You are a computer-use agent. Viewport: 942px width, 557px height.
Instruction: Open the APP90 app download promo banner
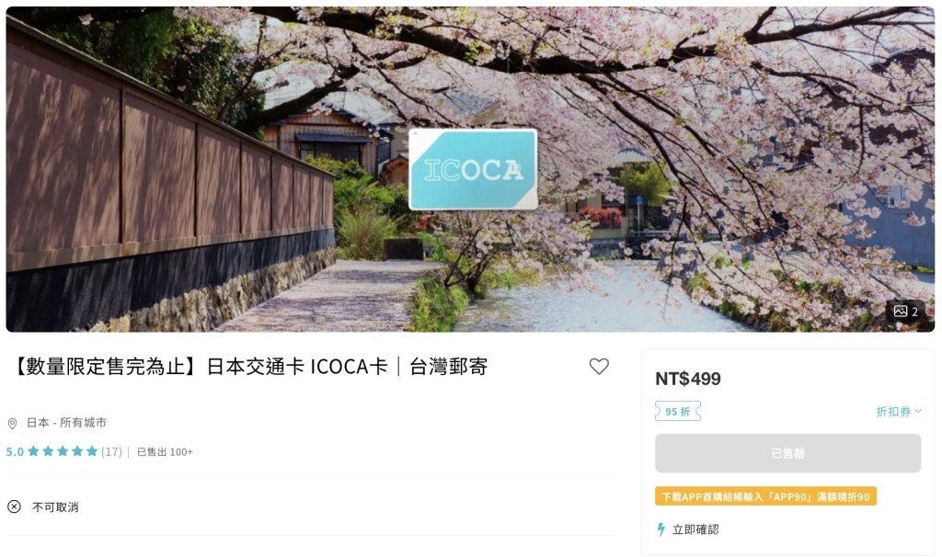tap(765, 496)
